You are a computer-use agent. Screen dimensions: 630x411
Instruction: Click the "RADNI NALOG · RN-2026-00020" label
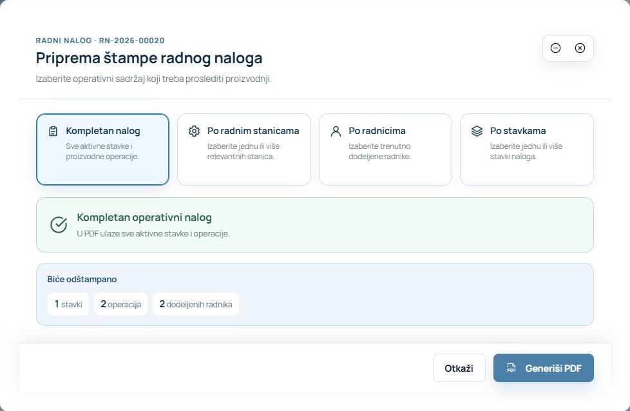coord(100,41)
